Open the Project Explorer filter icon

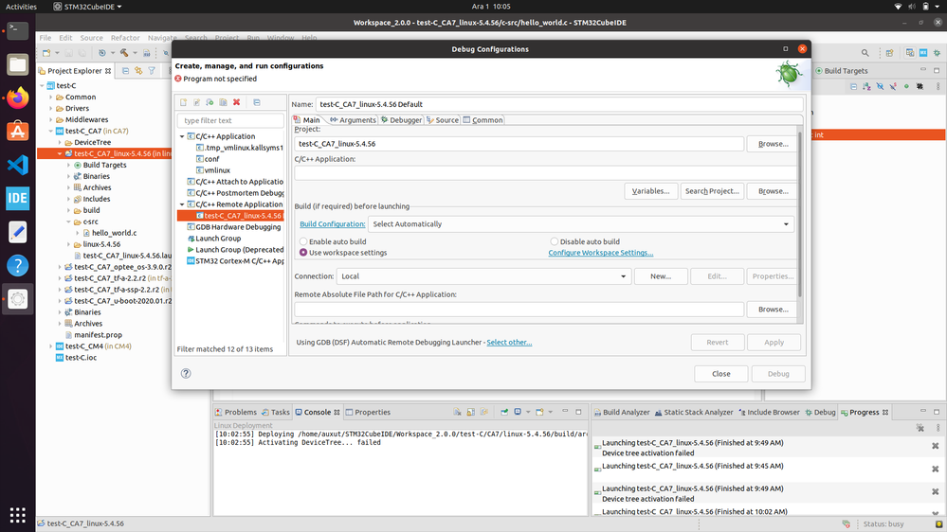153,71
